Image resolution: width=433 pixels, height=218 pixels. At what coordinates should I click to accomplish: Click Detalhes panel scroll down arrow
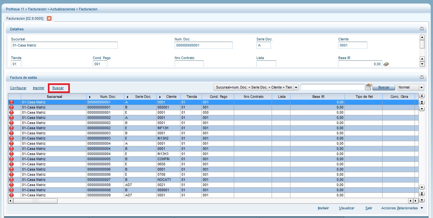pos(422,64)
